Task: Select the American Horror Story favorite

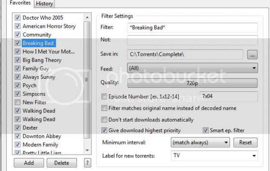Action: [49, 26]
